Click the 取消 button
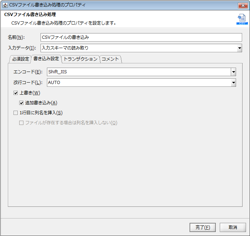The width and height of the screenshot is (250, 236). (233, 227)
